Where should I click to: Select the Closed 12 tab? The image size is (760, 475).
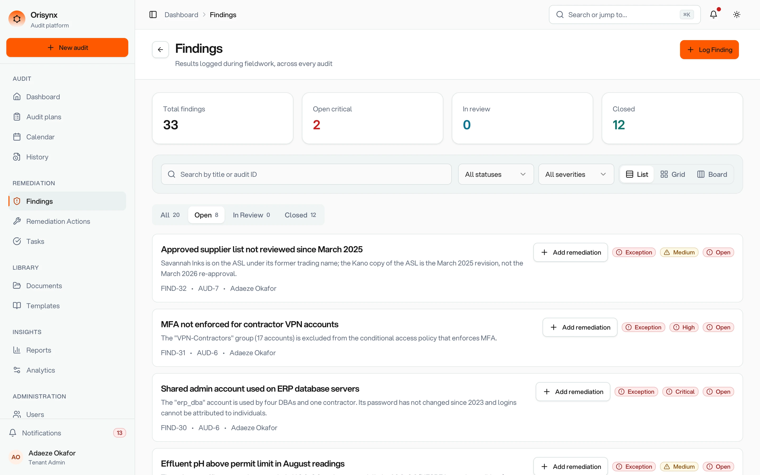click(300, 215)
